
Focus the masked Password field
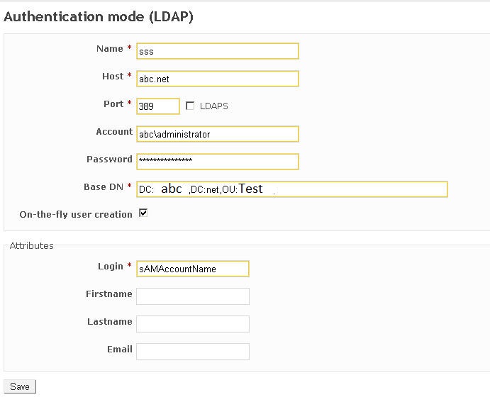click(217, 162)
